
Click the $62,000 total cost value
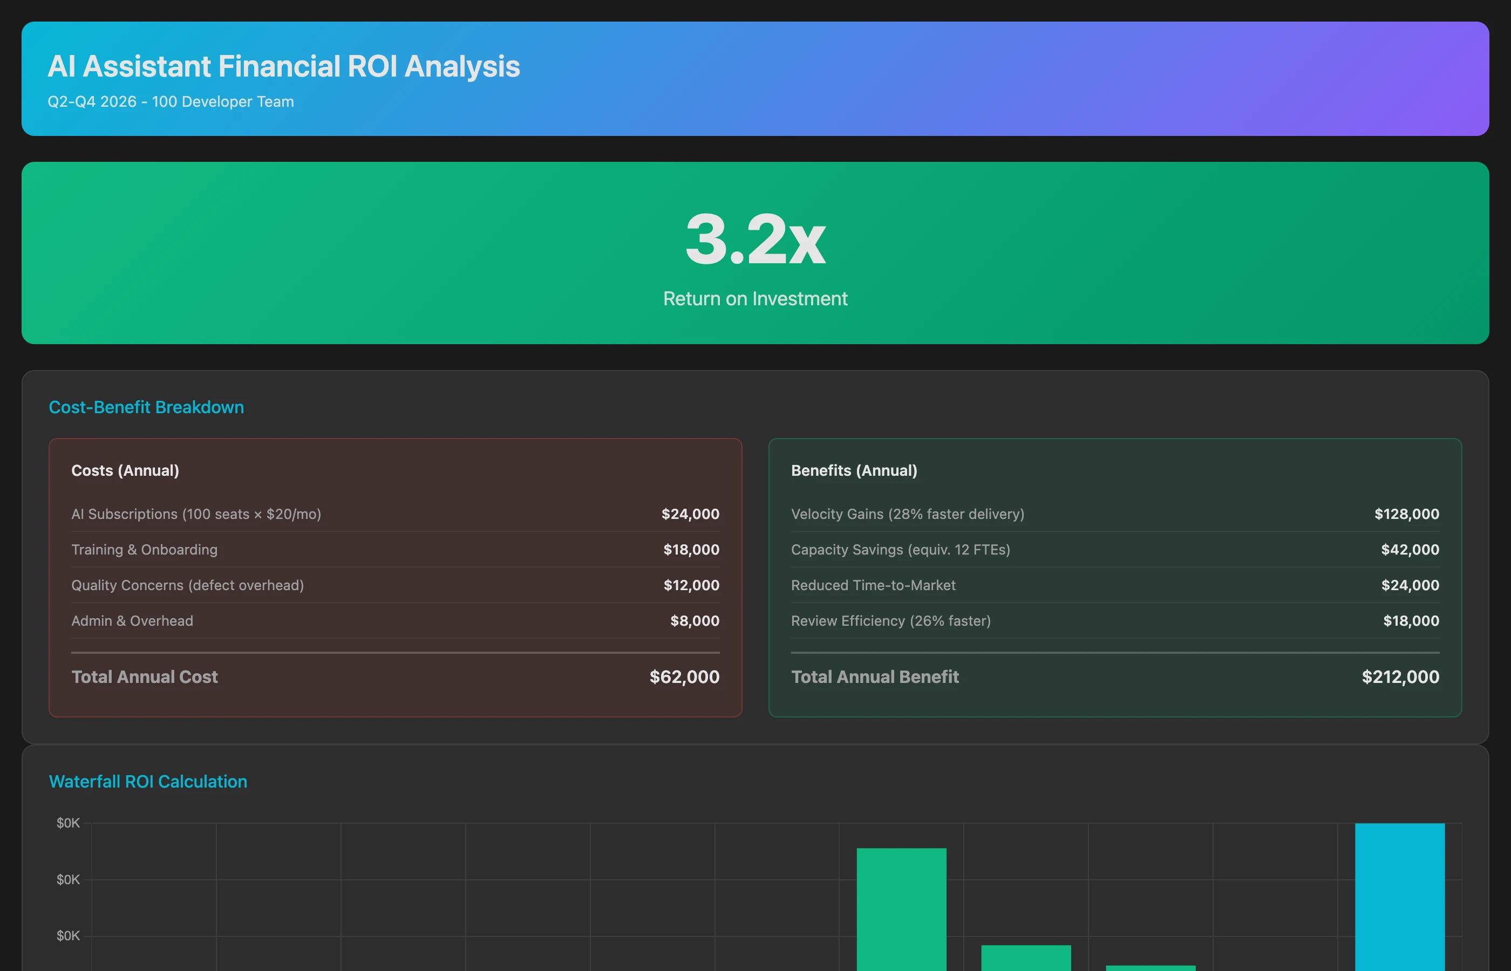click(684, 676)
